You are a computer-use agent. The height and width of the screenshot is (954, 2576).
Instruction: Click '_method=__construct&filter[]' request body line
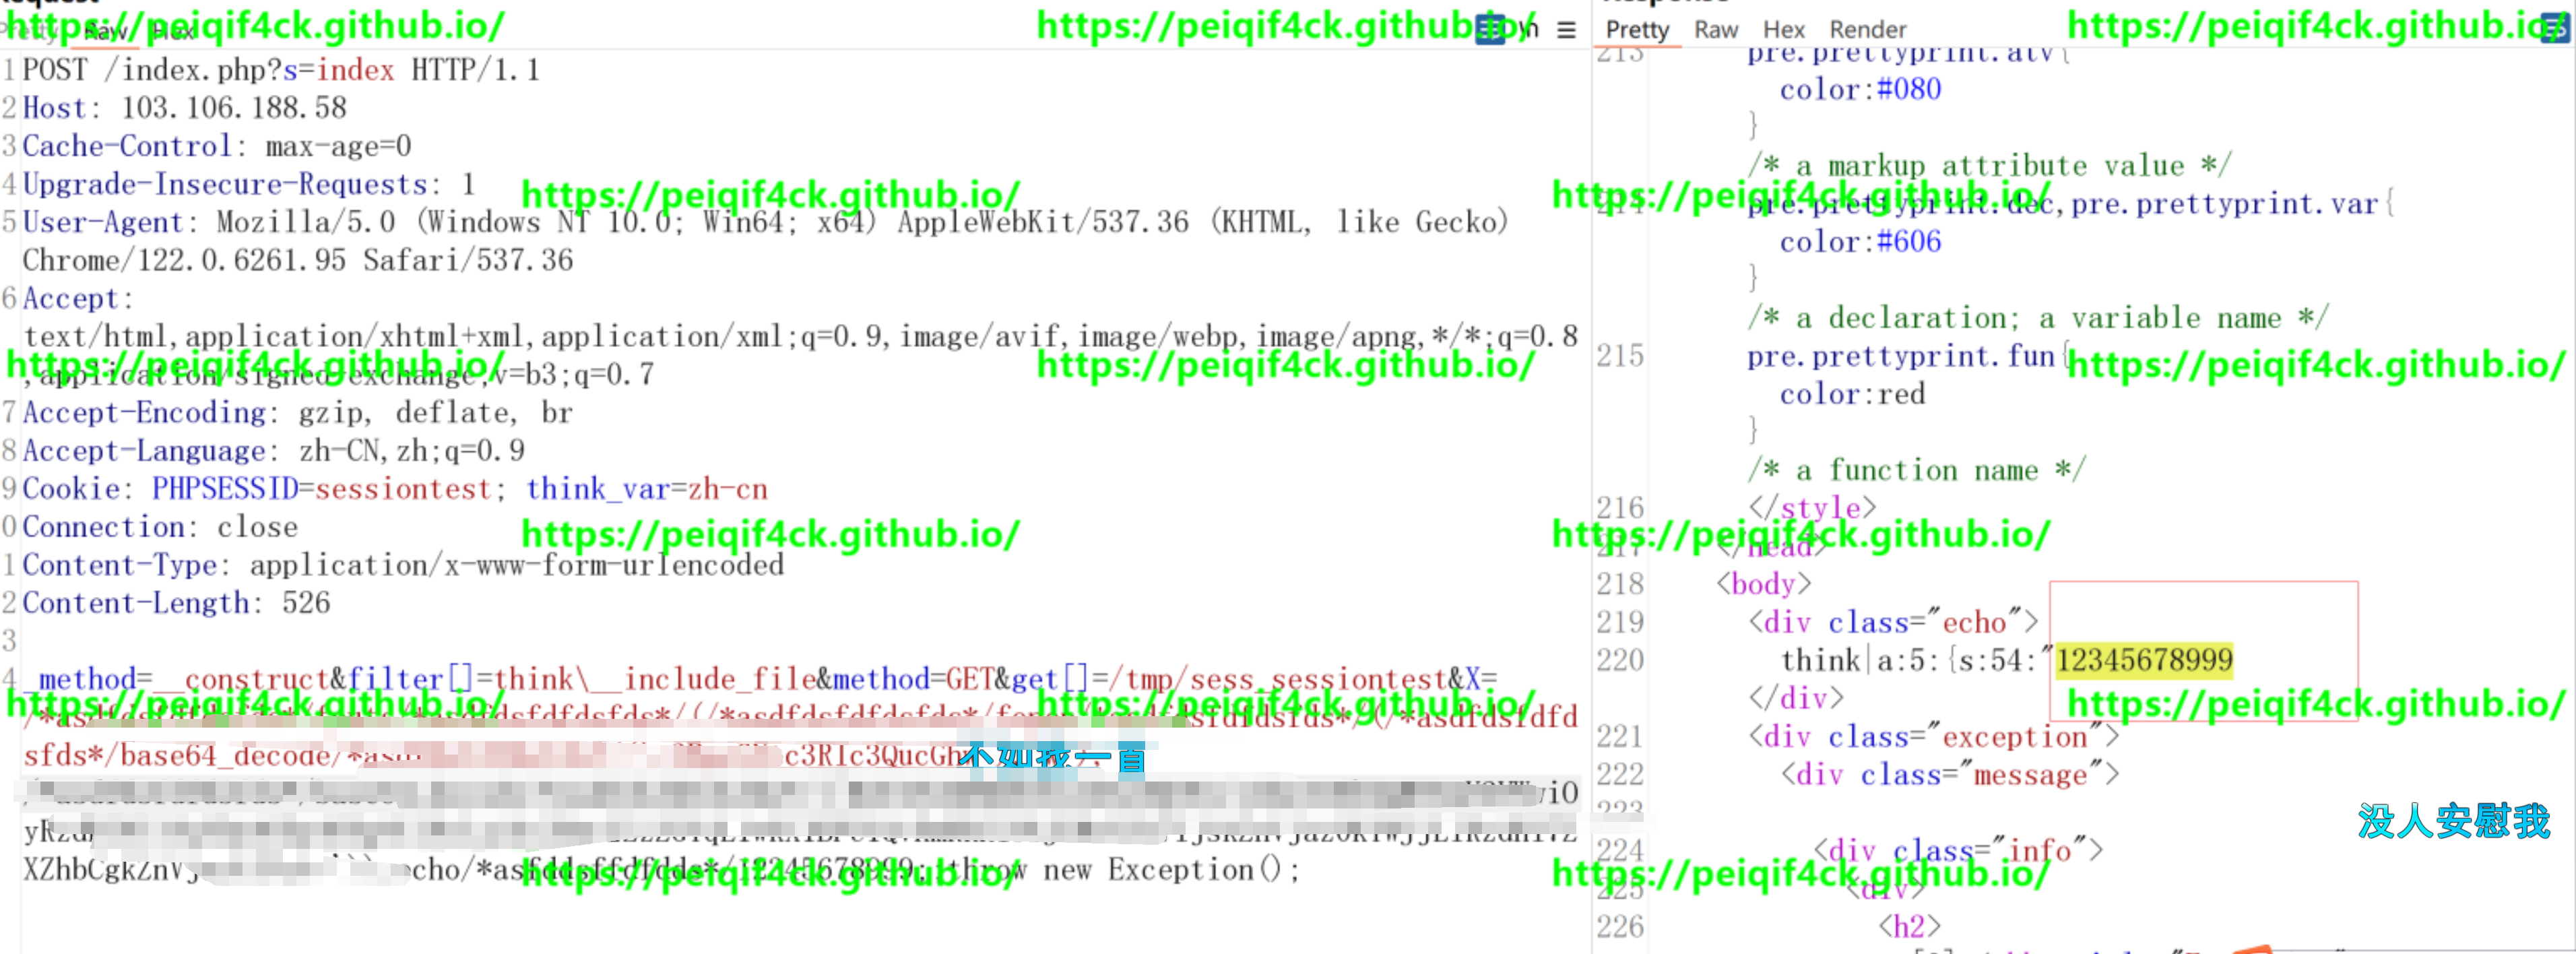tap(760, 679)
